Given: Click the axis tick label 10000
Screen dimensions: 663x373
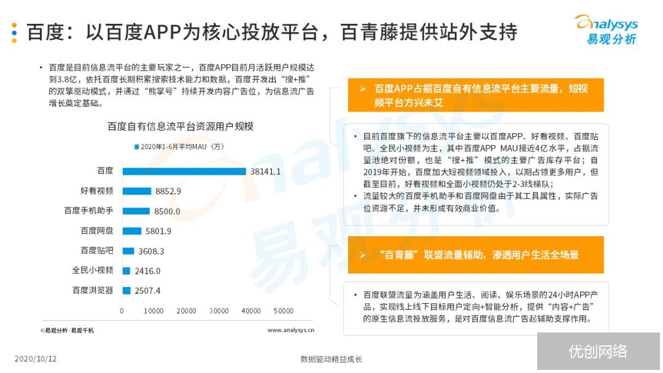Looking at the screenshot, I should tap(153, 311).
